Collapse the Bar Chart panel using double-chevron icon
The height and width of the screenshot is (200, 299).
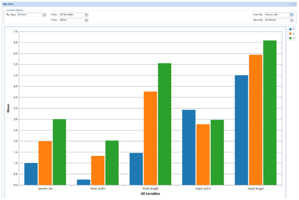[286, 4]
